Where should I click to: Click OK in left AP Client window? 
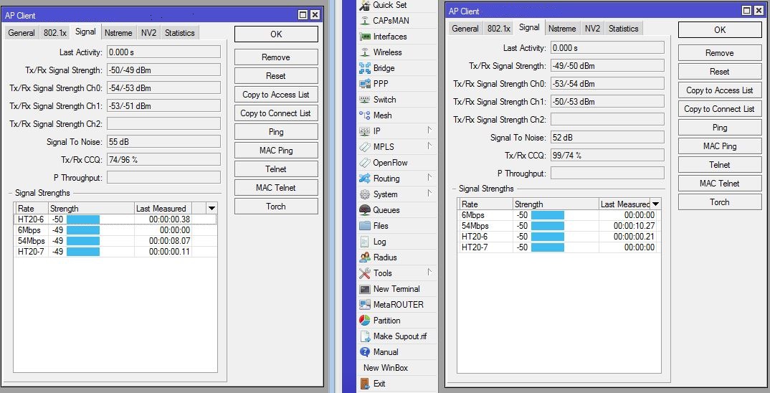pyautogui.click(x=276, y=34)
